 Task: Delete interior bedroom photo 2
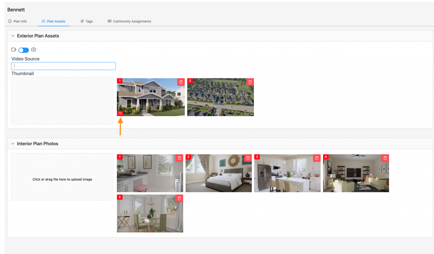click(248, 158)
